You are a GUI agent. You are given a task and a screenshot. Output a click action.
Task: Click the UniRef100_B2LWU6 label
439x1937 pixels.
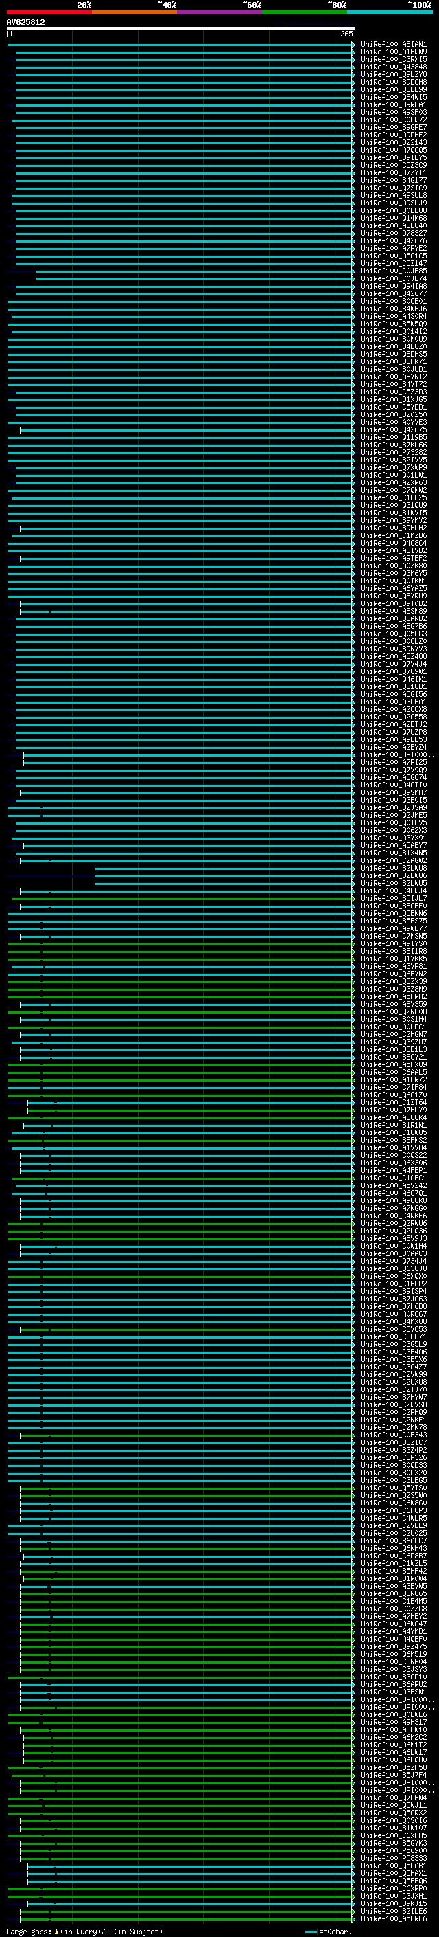(393, 876)
